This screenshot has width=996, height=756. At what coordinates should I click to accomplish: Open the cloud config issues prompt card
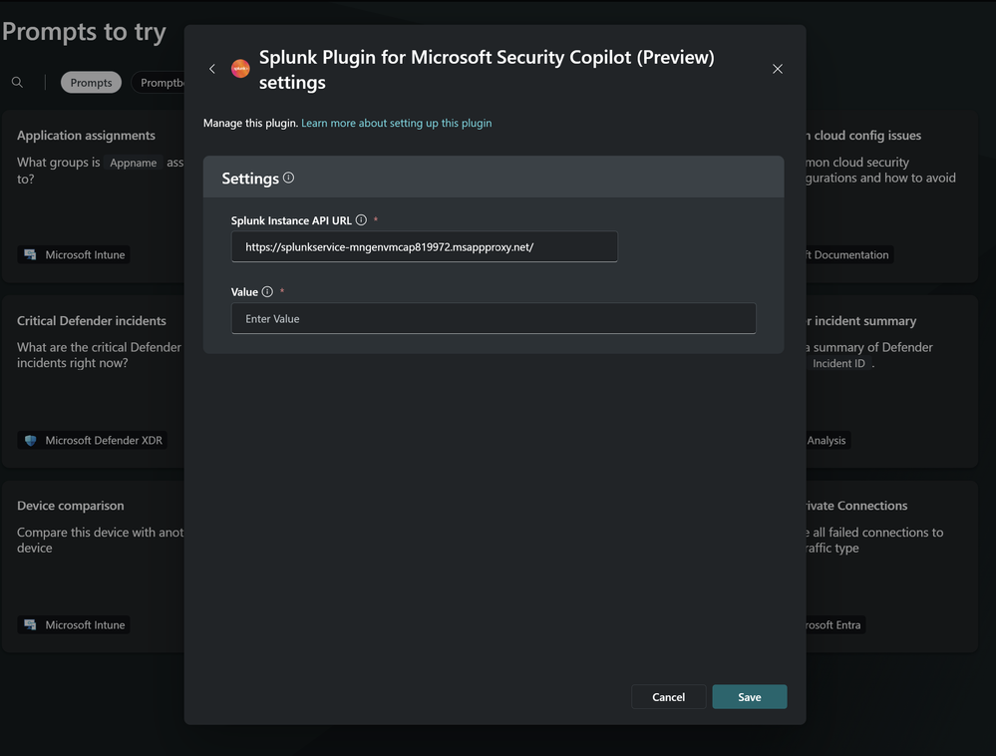(x=892, y=196)
